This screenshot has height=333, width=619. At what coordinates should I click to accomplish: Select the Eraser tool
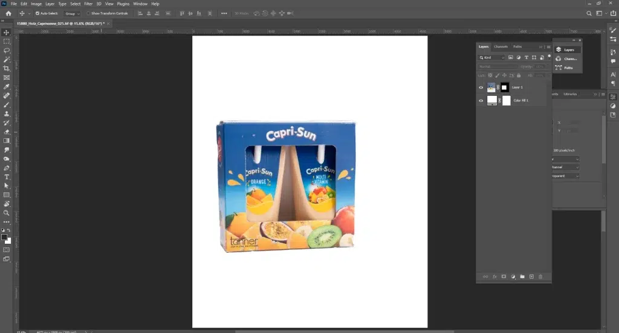point(6,132)
